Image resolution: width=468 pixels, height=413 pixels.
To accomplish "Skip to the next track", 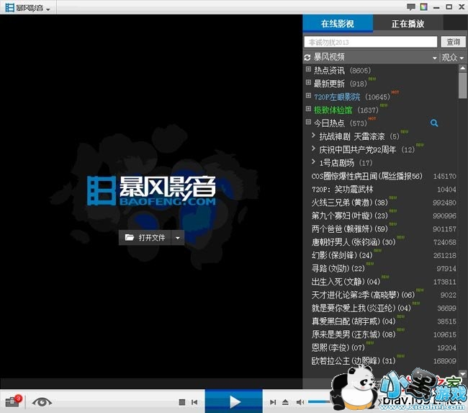I will 272,402.
